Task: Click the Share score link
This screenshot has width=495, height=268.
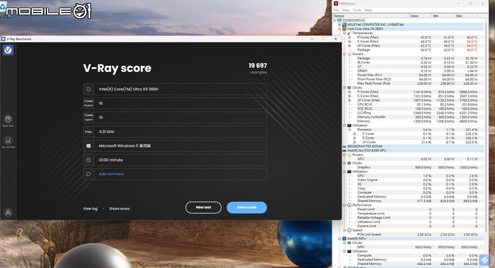Action: (x=119, y=208)
